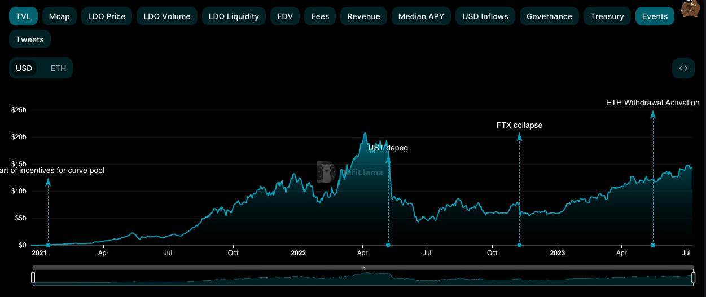The image size is (706, 297).
Task: Toggle the Treasury series
Action: point(607,16)
